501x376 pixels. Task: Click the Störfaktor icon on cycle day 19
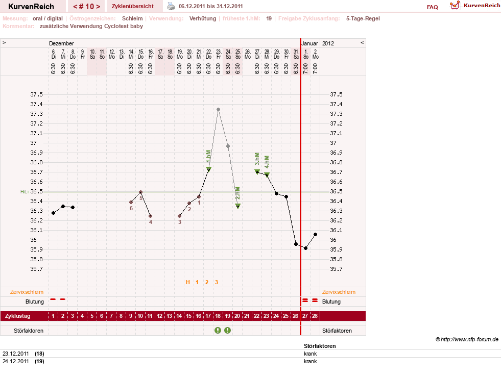(227, 331)
